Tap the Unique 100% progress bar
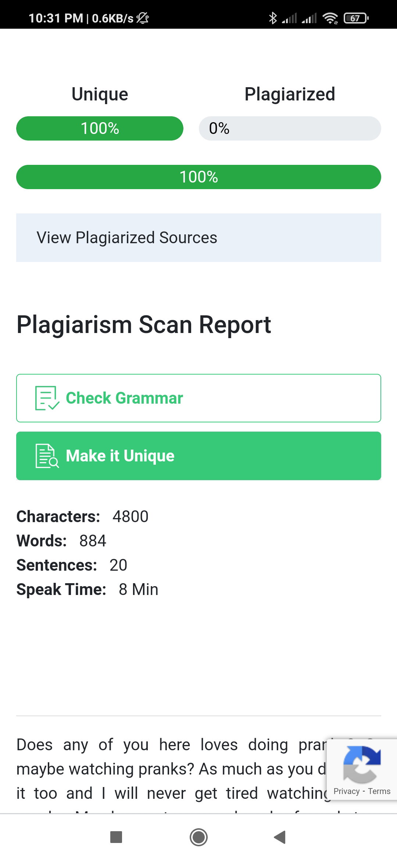 click(x=100, y=128)
